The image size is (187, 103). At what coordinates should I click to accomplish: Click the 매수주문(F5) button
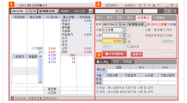[x=114, y=54]
